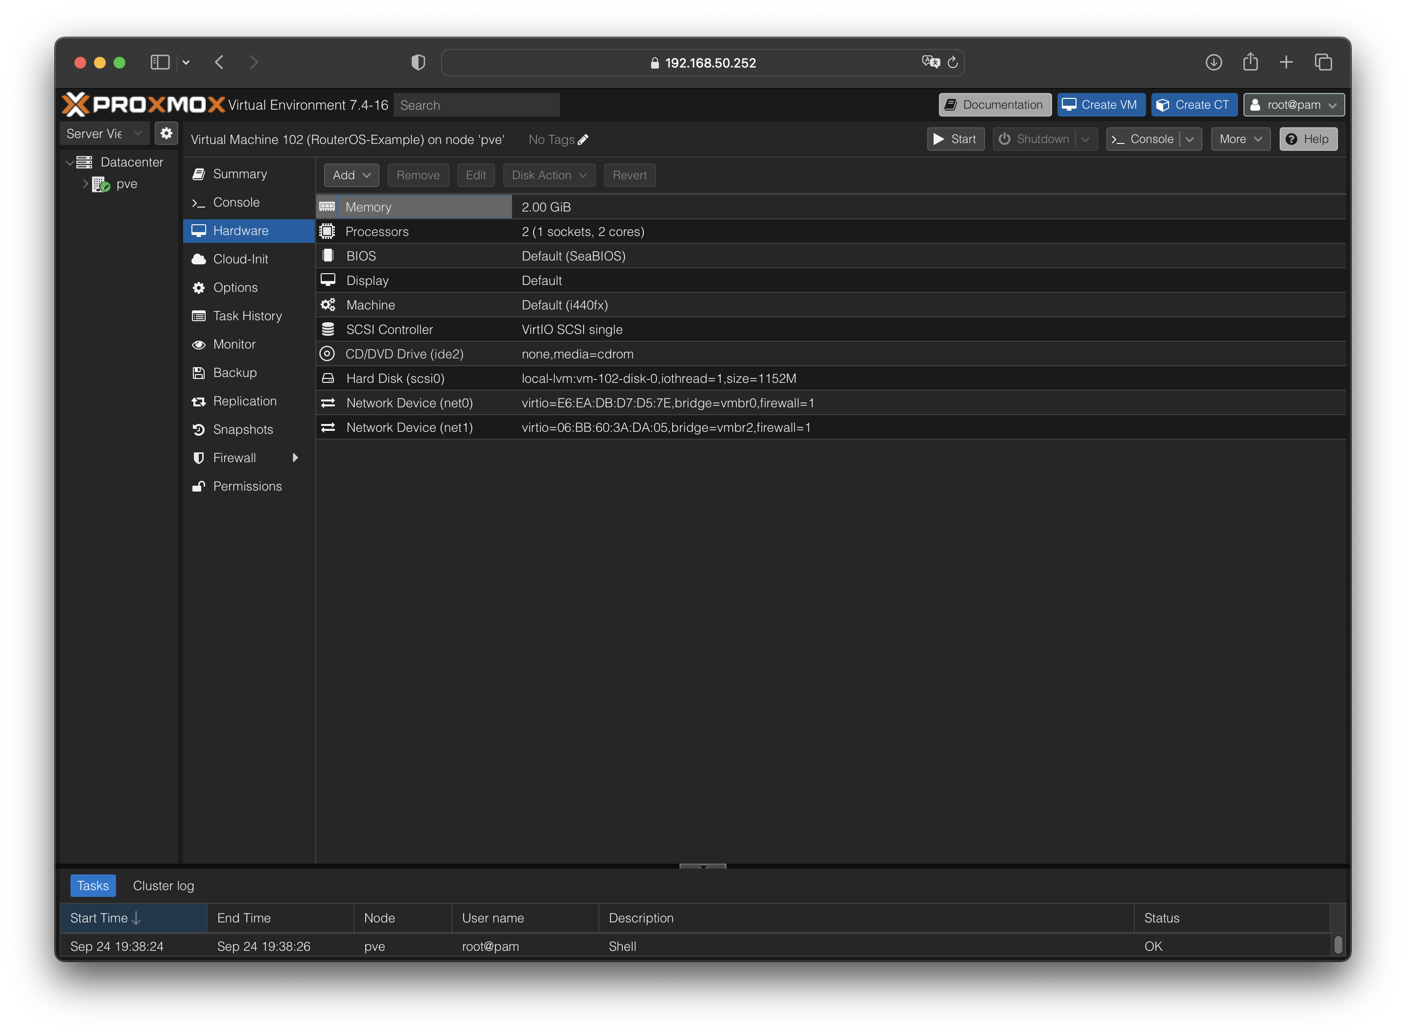The height and width of the screenshot is (1034, 1406).
Task: Click the Safari downloads icon
Action: coord(1213,63)
